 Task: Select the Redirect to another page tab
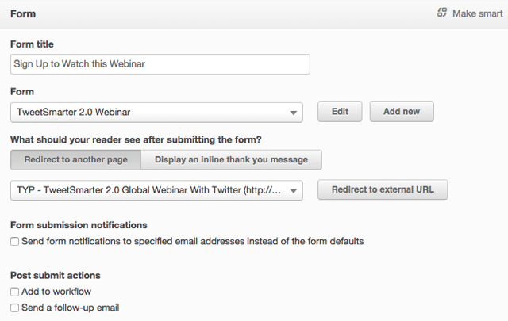point(75,159)
